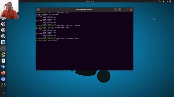174x97 pixels.
Task: Click the battery indicator in top bar
Action: (170, 1)
